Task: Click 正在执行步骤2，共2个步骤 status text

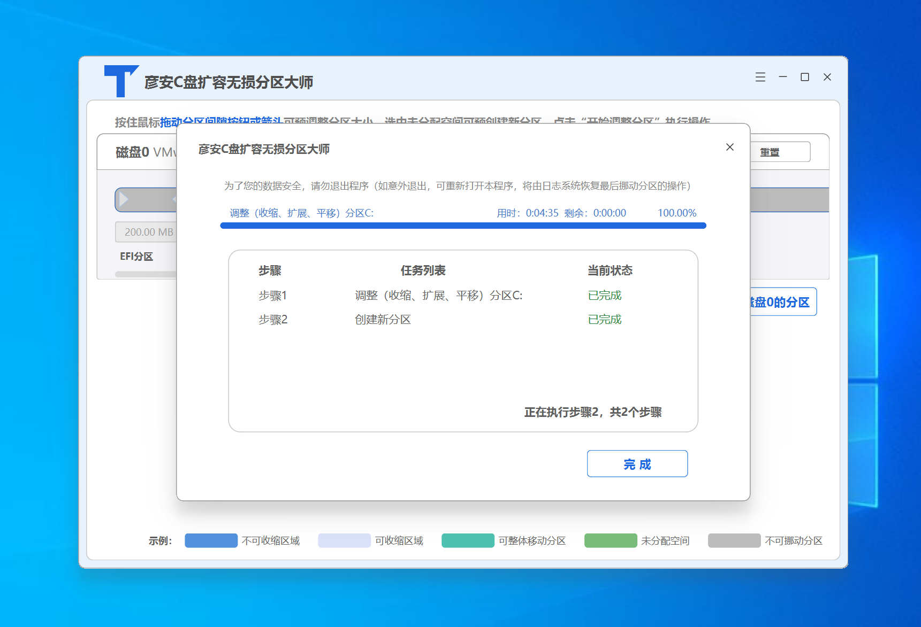Action: click(x=593, y=412)
